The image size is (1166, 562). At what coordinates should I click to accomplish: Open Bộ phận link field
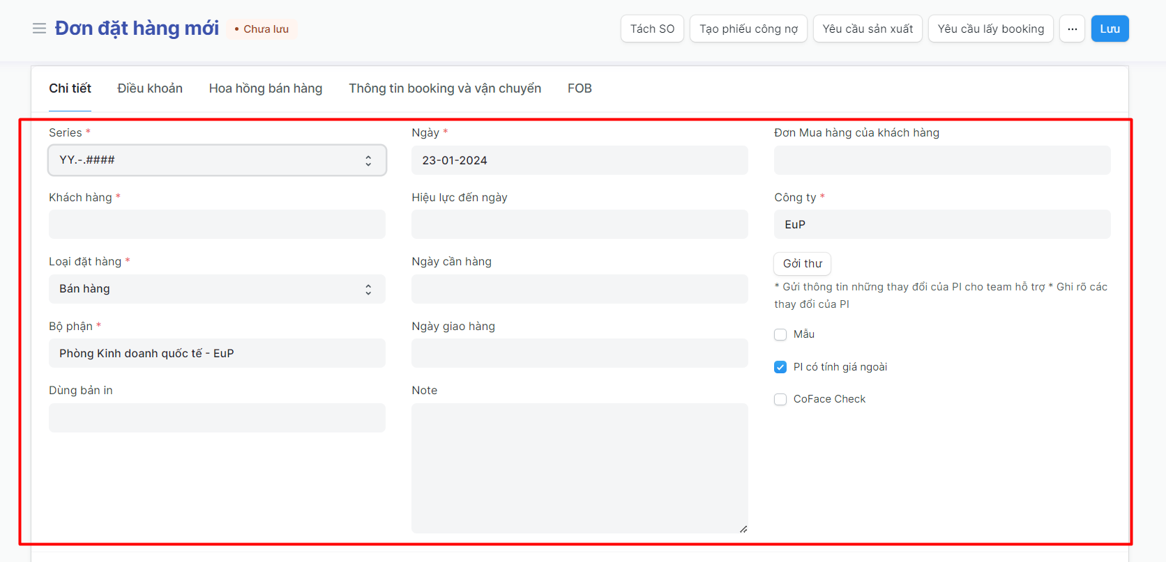tap(217, 353)
